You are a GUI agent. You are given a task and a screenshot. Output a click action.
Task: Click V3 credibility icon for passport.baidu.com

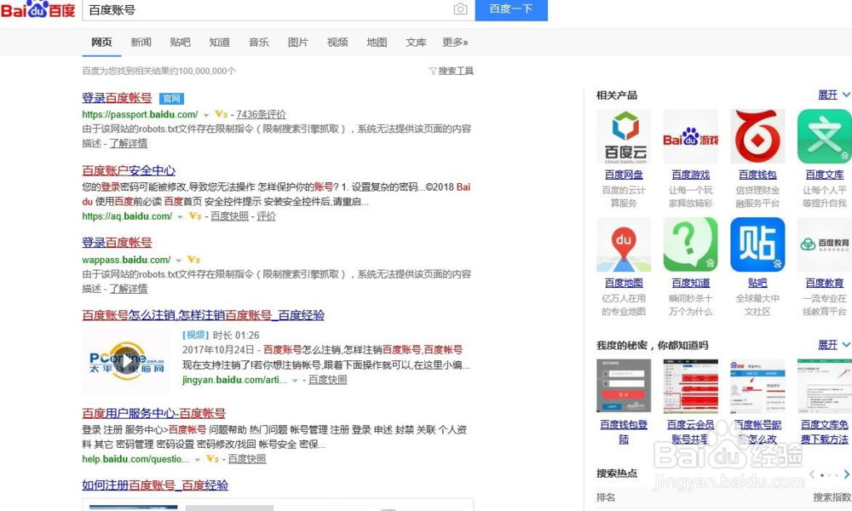(222, 114)
